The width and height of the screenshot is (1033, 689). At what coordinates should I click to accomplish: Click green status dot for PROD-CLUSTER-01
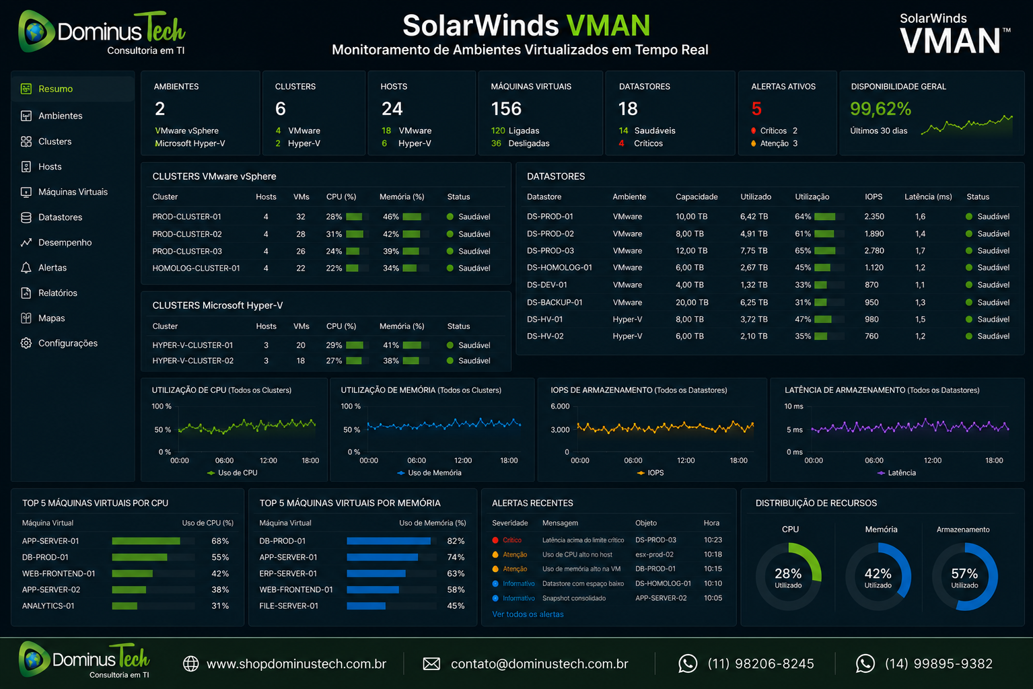point(450,217)
